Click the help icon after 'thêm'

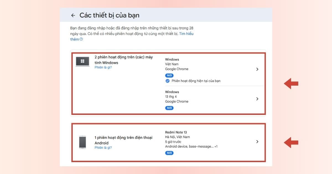click(x=81, y=39)
